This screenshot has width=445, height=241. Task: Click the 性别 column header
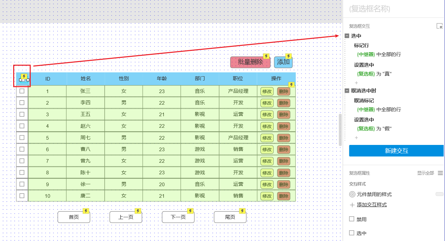pyautogui.click(x=124, y=79)
